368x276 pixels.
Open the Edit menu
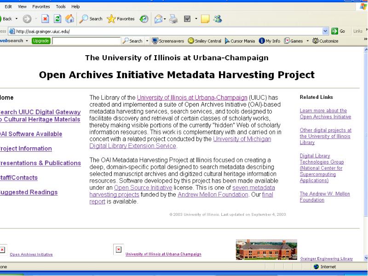pos(8,6)
